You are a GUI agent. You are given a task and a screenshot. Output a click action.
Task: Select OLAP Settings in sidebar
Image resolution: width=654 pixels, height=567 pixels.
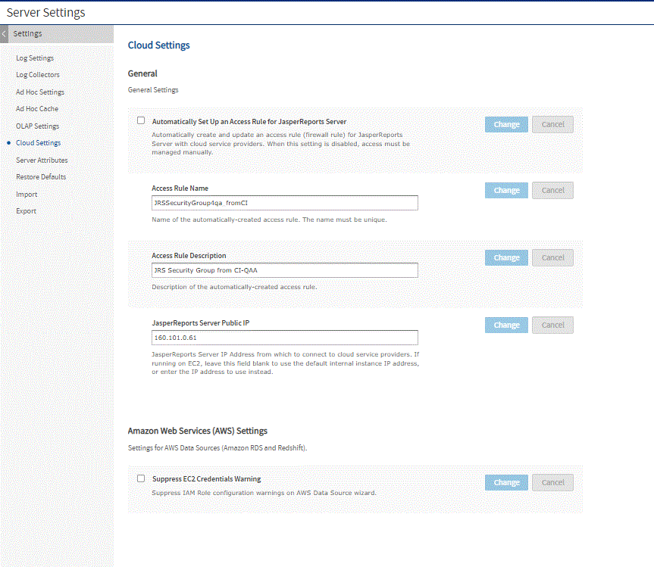(38, 126)
